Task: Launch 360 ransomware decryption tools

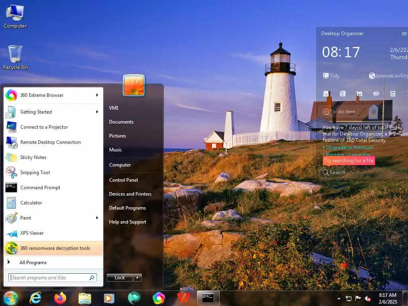Action: click(x=53, y=248)
